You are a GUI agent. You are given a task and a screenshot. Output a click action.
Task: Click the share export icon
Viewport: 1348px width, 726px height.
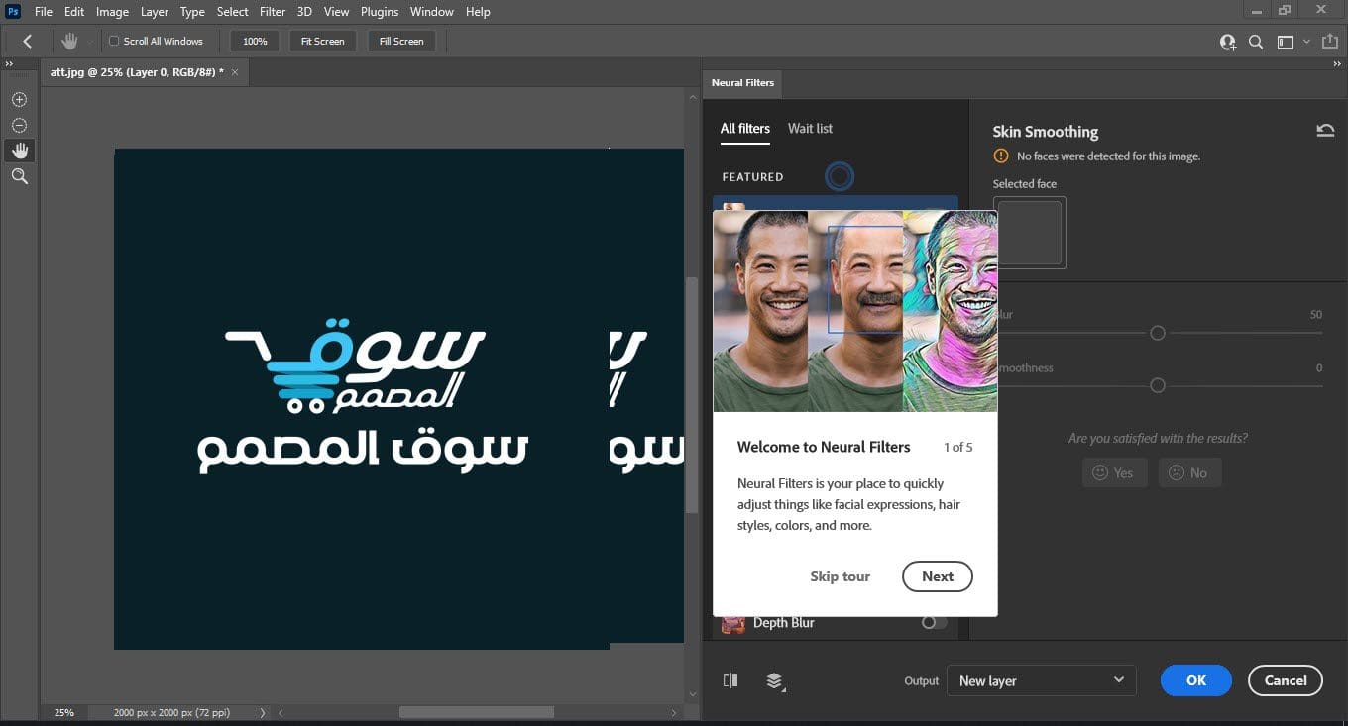click(x=1329, y=42)
